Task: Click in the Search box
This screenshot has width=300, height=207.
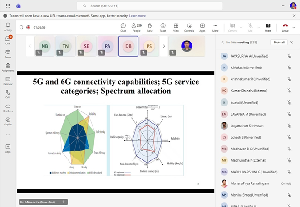Action: tap(150, 6)
